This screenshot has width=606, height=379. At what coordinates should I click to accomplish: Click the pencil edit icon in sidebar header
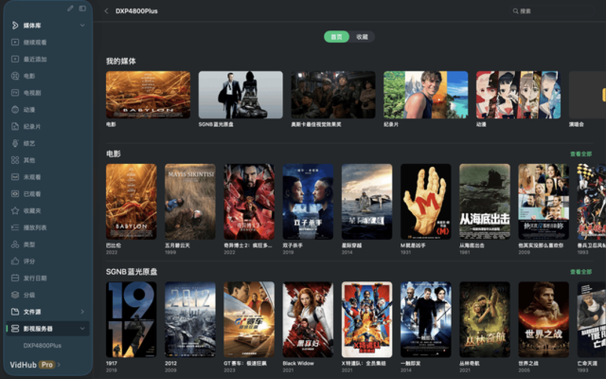70,8
